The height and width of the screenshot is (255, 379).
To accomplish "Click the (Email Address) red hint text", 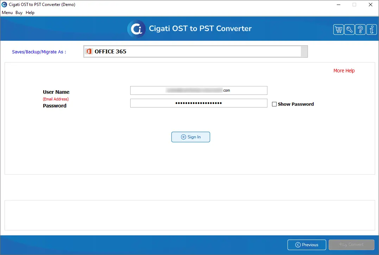I will point(56,99).
